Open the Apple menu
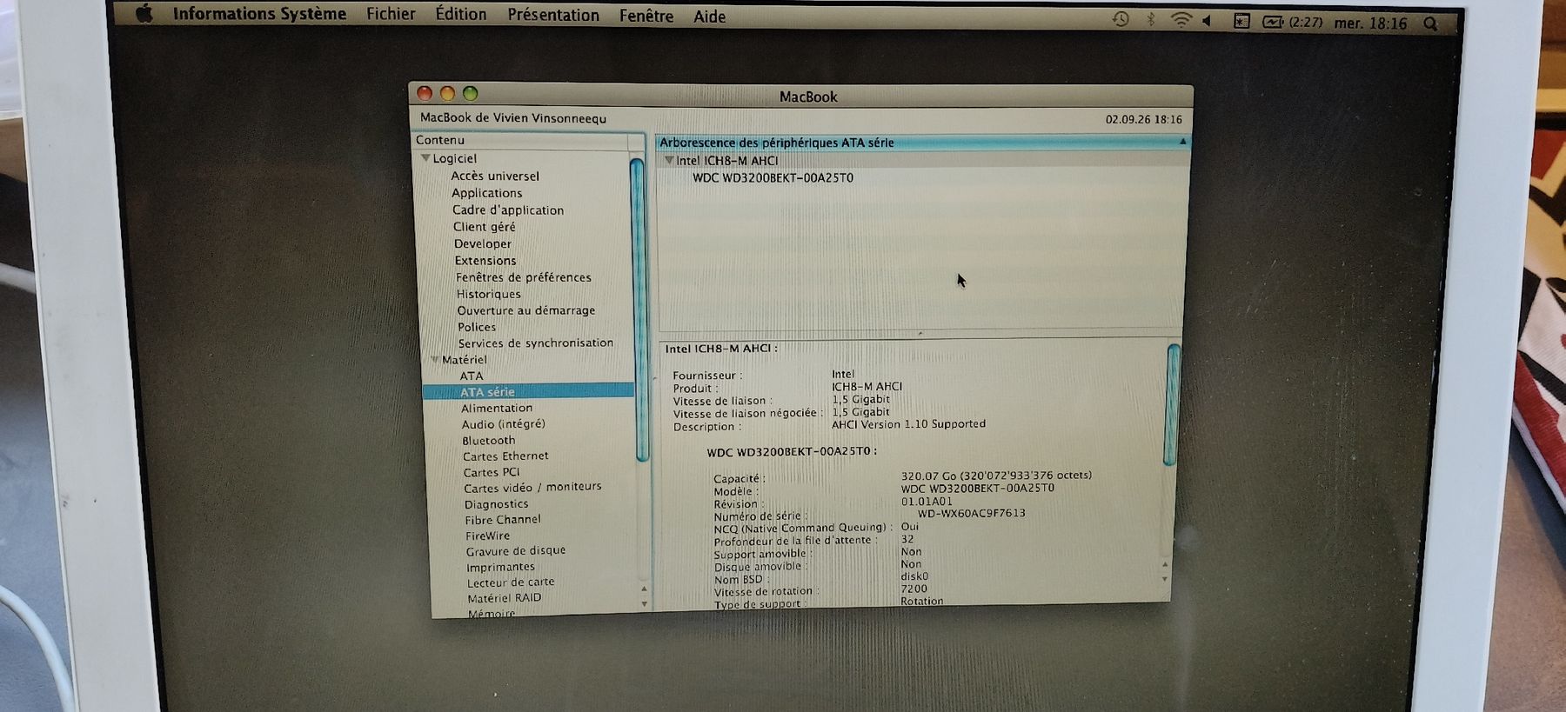The image size is (1566, 712). [x=144, y=12]
